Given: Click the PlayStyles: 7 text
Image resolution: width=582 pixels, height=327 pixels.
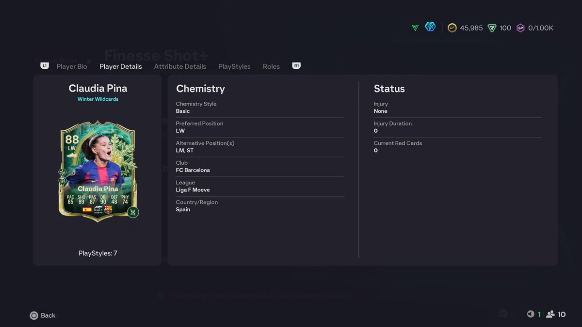Looking at the screenshot, I should pos(98,253).
